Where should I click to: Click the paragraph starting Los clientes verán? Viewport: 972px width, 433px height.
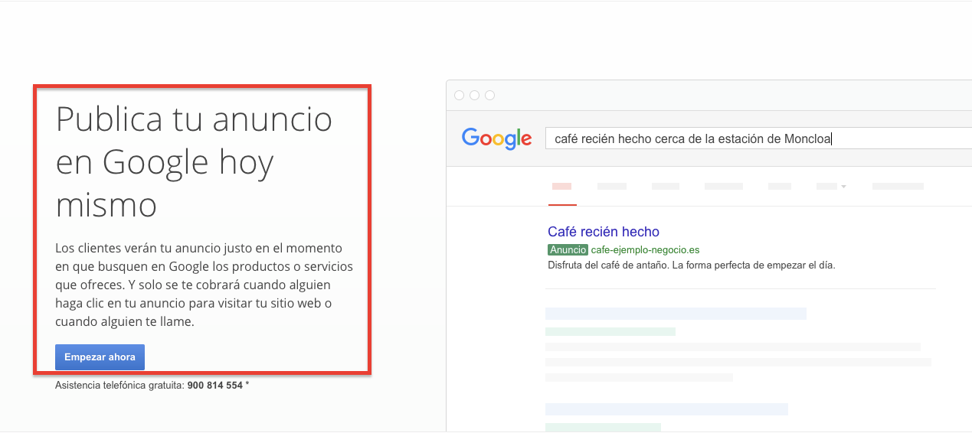coord(204,285)
